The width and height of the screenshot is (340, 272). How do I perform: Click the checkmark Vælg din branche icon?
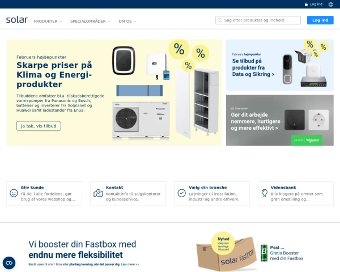[181, 193]
